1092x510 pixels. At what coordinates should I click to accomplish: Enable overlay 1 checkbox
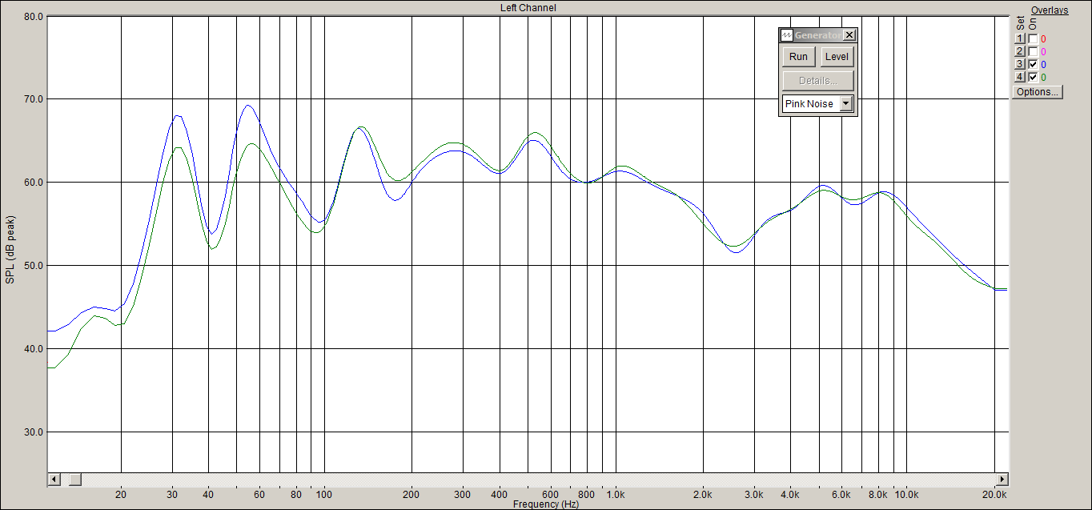[x=1033, y=38]
